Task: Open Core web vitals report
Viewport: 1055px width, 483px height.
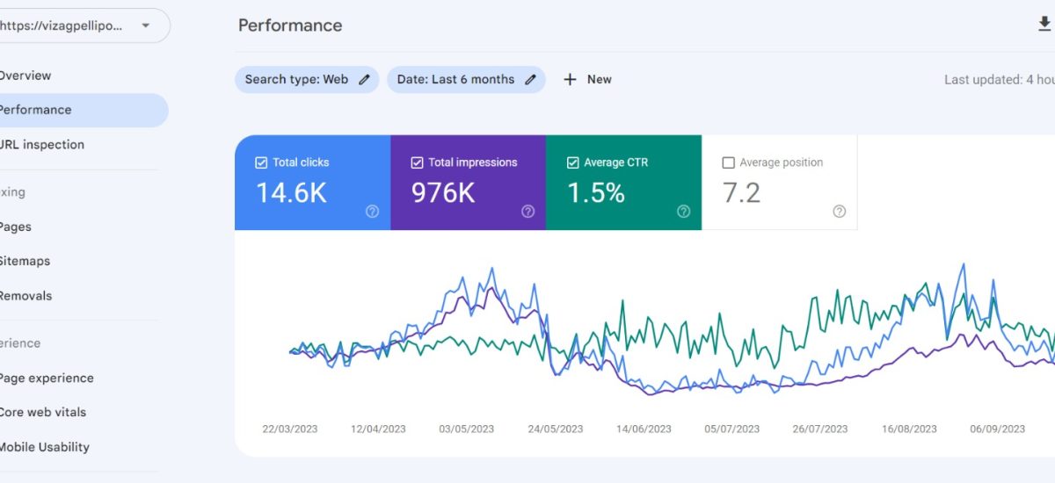Action: tap(42, 413)
